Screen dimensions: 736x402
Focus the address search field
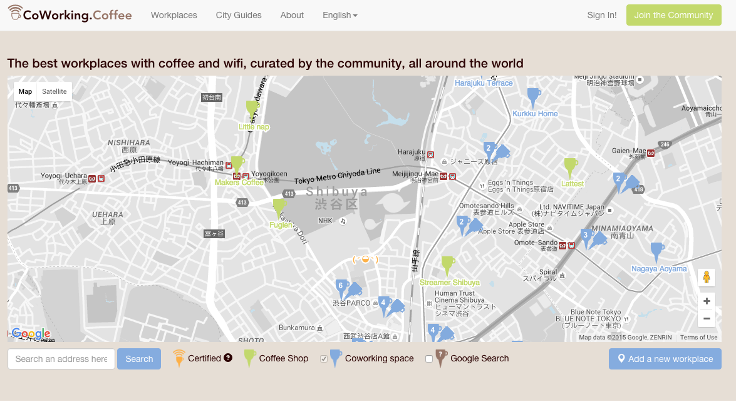(61, 359)
